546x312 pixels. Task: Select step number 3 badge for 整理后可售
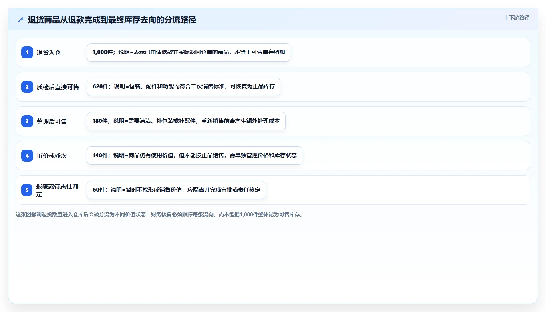pos(27,121)
